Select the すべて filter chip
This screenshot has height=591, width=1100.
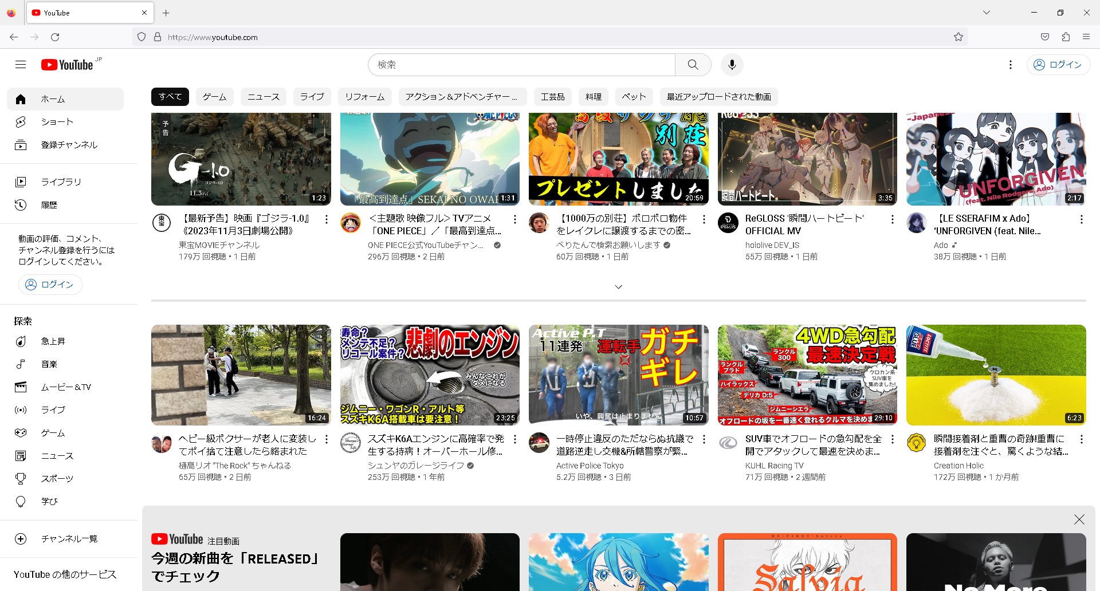170,97
